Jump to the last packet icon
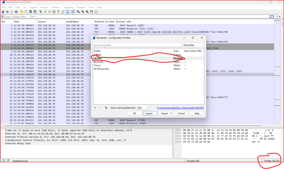 [x=63, y=12]
